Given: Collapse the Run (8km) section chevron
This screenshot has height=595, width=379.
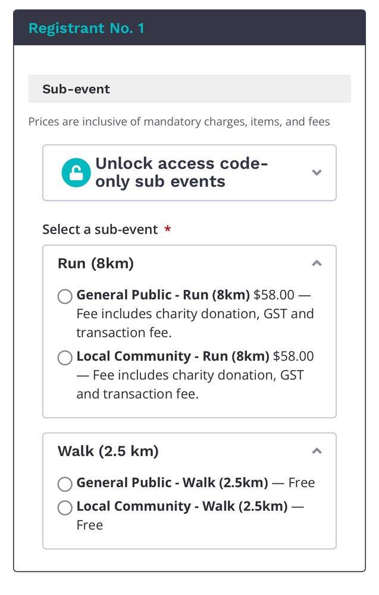Looking at the screenshot, I should tap(317, 262).
